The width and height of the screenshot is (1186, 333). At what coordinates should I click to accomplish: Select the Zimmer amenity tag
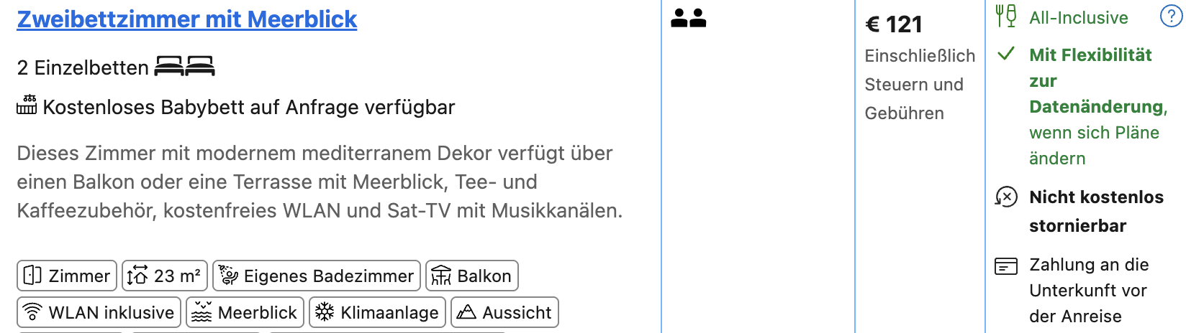[67, 276]
